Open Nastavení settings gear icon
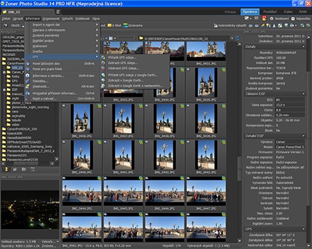This screenshot has height=249, width=312. [x=271, y=19]
